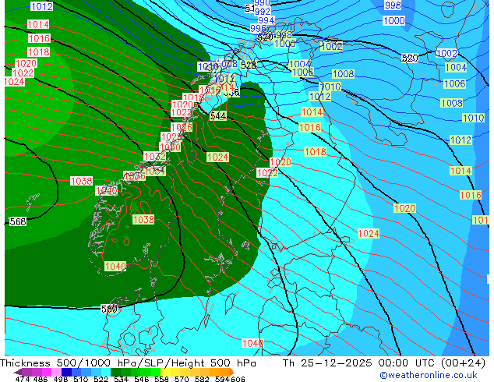Click the legend value '606'
494x382 pixels.
coord(238,379)
